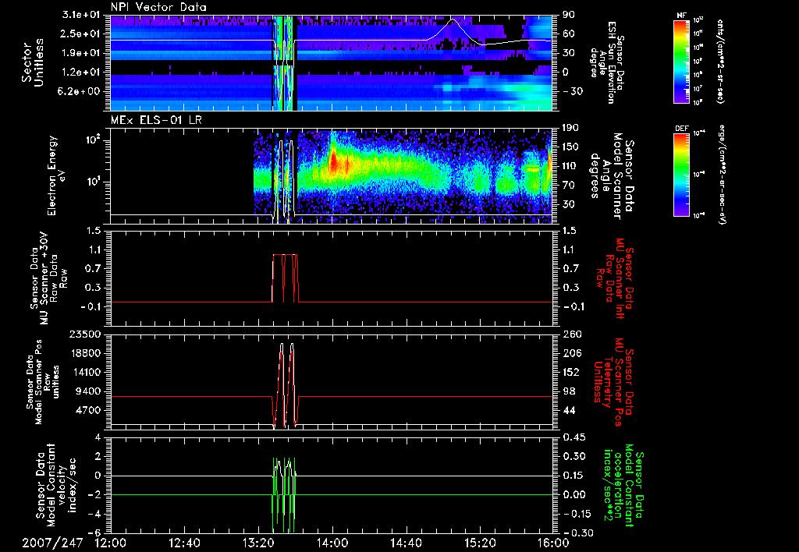The width and height of the screenshot is (799, 552).
Task: Click the 110 scanner angle tick
Action: coord(571,166)
